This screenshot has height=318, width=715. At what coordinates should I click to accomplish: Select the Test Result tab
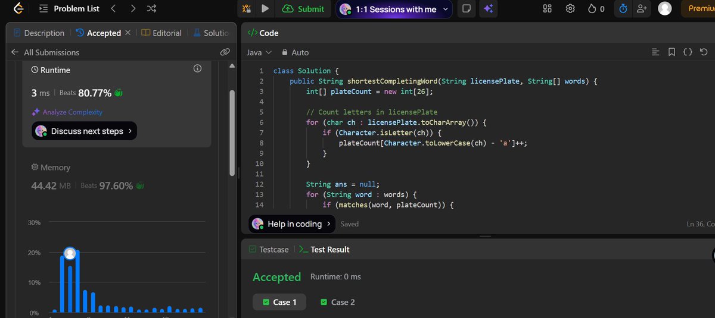pyautogui.click(x=324, y=250)
